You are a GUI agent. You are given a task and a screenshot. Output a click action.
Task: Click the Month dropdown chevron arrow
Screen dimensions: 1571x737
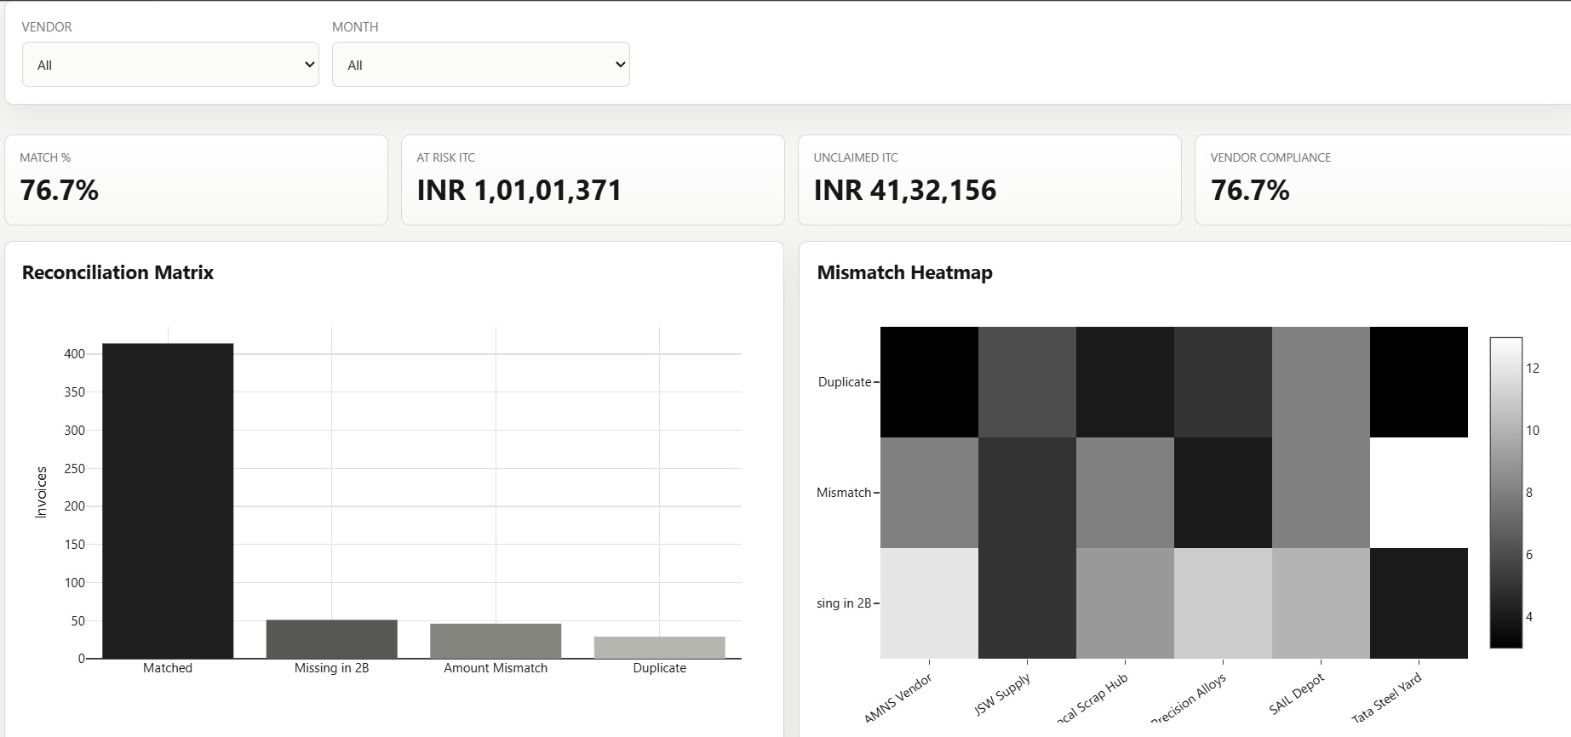coord(620,65)
